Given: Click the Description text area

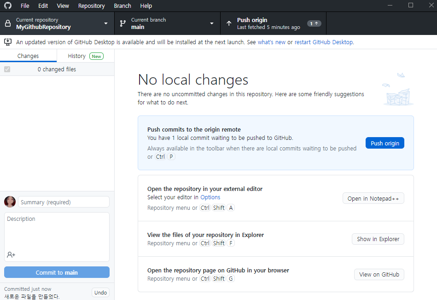Looking at the screenshot, I should [x=57, y=237].
